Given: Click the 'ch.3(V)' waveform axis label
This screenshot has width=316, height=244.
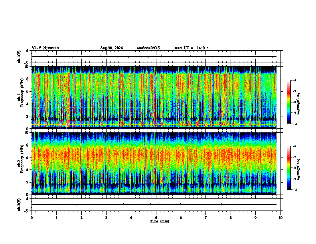Looking at the screenshot, I should point(19,205).
